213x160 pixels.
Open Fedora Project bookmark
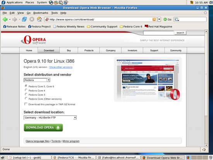click(x=39, y=26)
